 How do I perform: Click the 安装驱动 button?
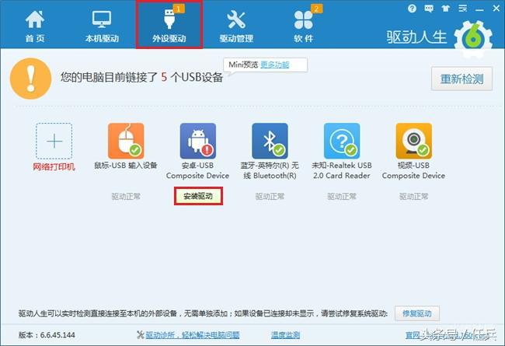[x=198, y=196]
